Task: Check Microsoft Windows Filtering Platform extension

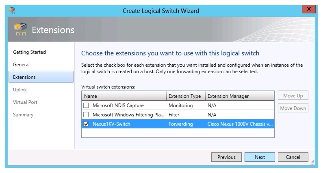Action: pyautogui.click(x=86, y=114)
